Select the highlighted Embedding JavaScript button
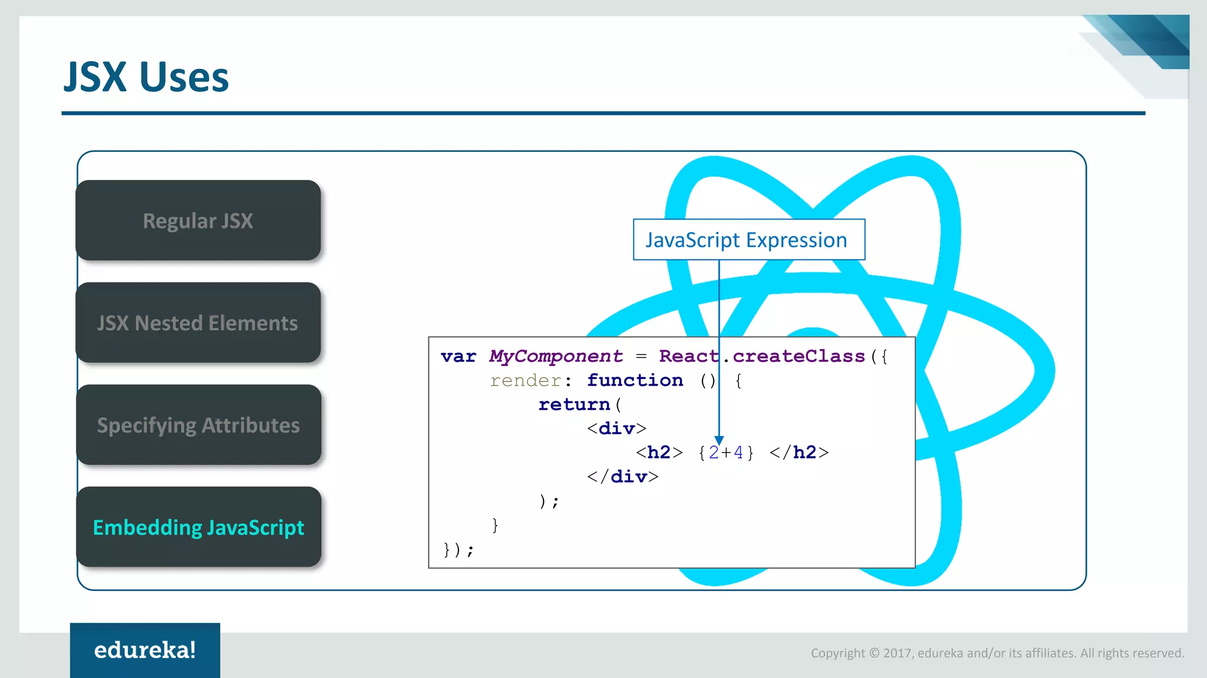Image resolution: width=1207 pixels, height=678 pixels. click(198, 527)
